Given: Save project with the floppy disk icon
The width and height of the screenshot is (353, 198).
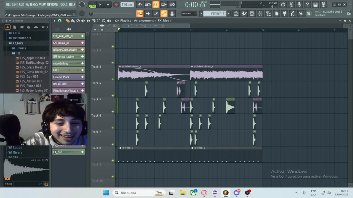Looking at the screenshot, I should coord(315,4).
